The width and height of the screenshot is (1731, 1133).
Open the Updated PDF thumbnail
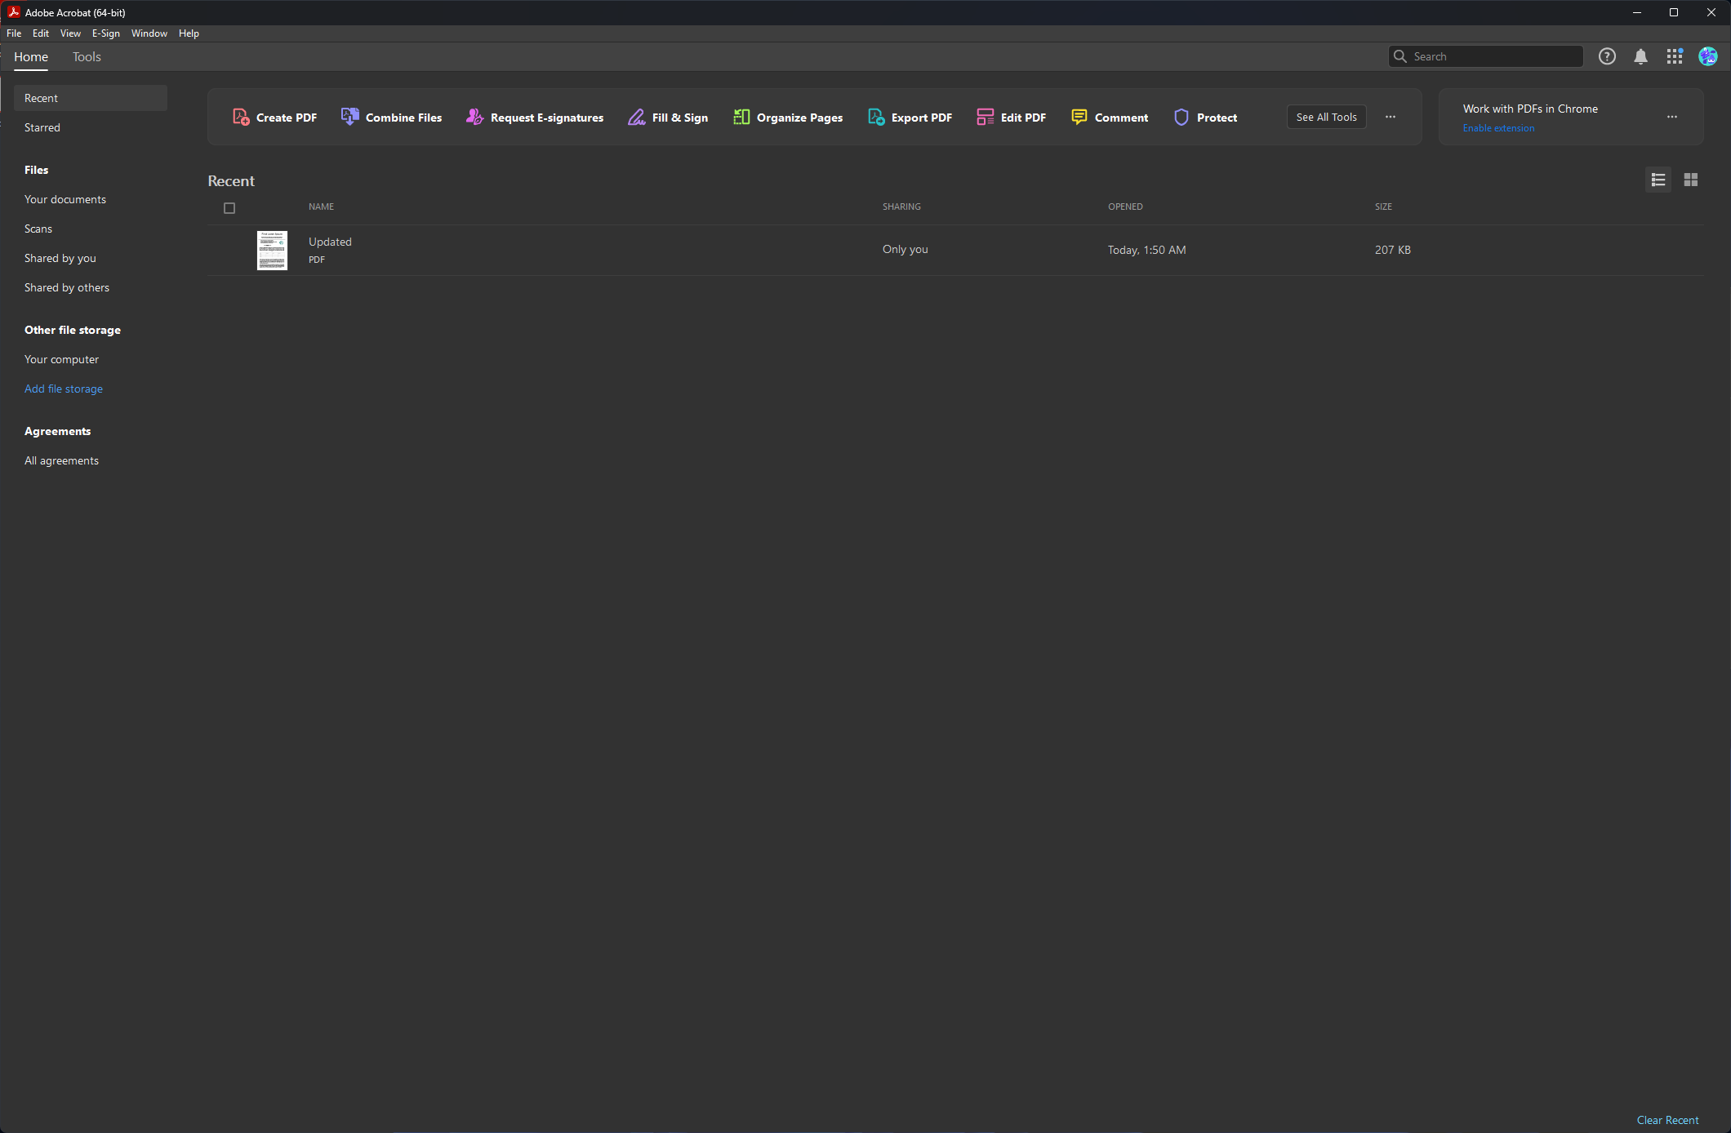tap(272, 250)
